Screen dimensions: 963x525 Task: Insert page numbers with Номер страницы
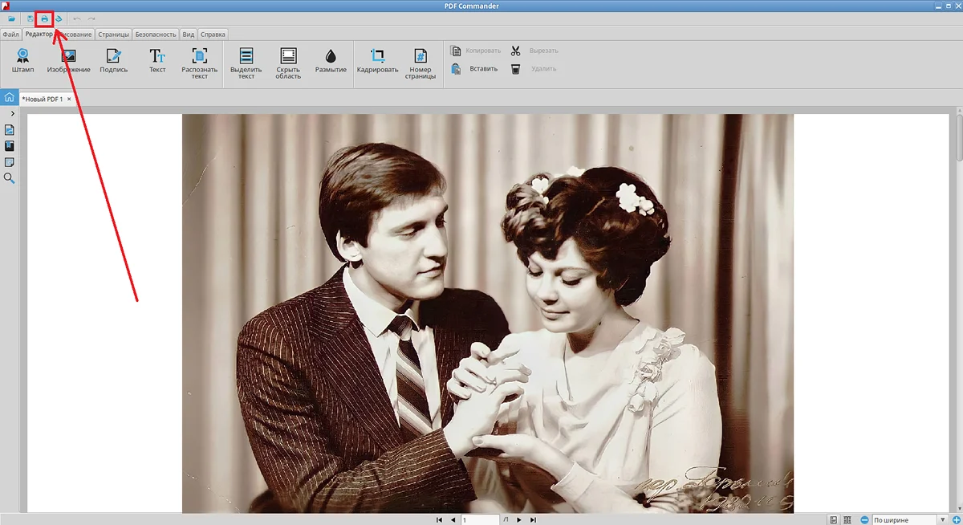(420, 63)
